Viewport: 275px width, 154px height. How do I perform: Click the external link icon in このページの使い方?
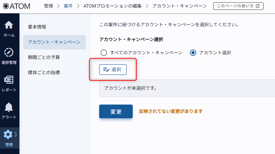tap(257, 6)
